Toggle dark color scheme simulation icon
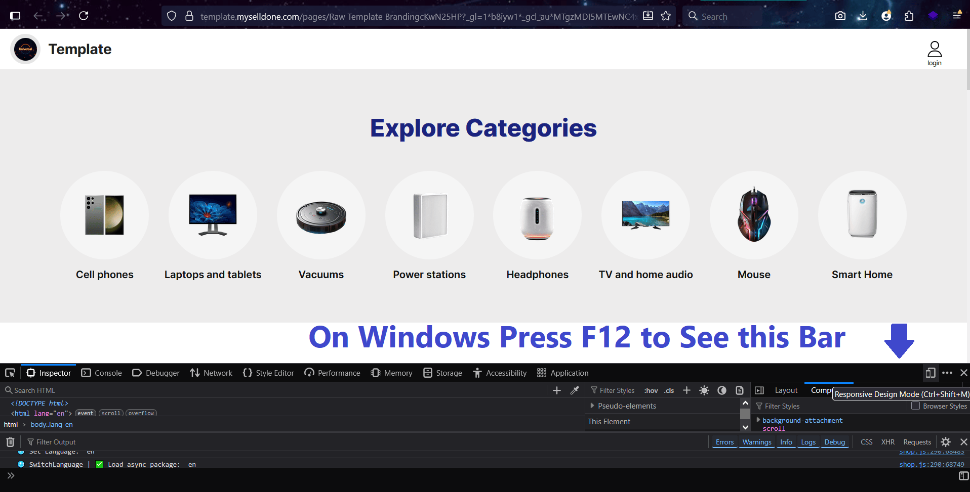 coord(722,390)
